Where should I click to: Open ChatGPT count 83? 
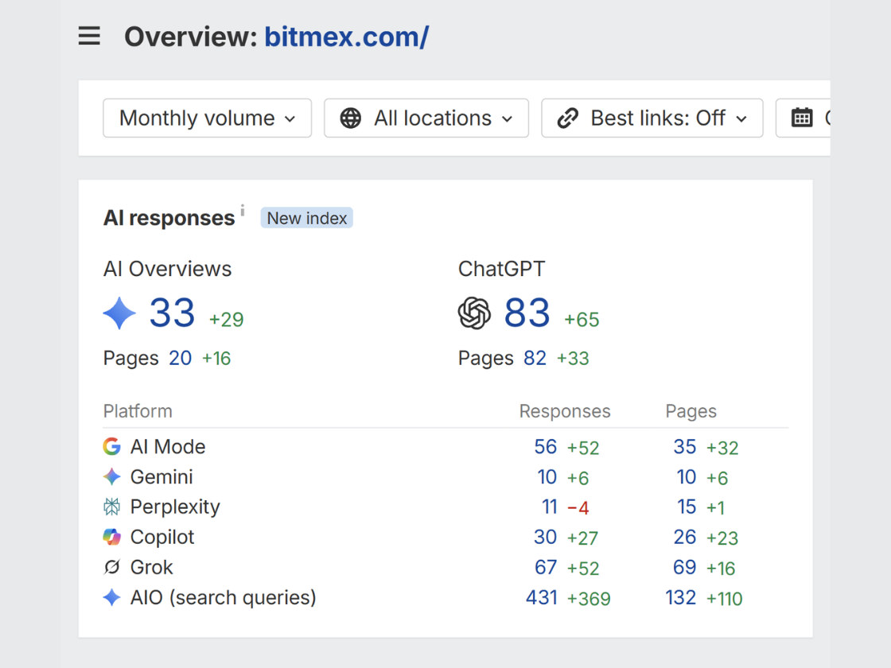[527, 313]
